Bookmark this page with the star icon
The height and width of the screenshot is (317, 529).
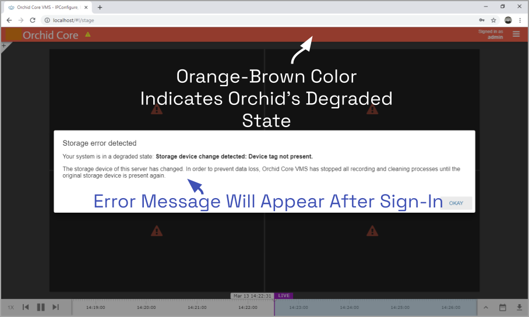point(493,20)
